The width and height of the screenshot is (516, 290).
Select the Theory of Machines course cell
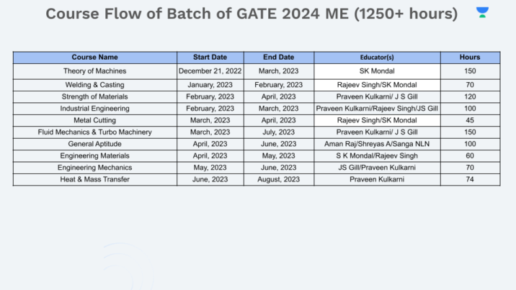94,71
